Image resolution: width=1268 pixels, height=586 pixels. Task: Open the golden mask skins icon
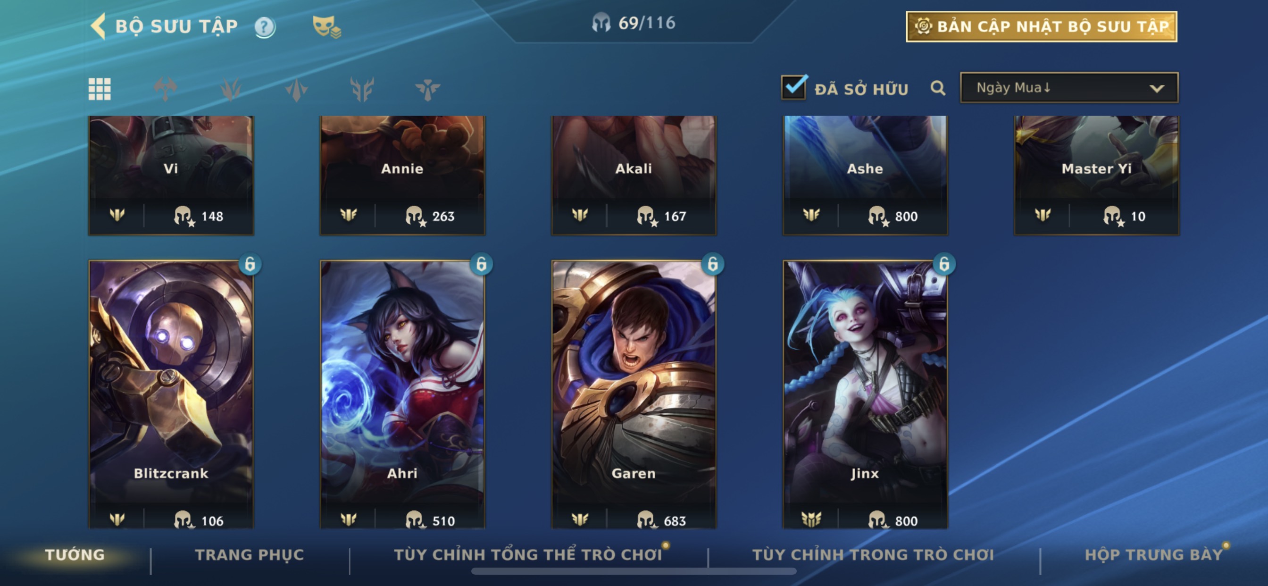pyautogui.click(x=326, y=26)
